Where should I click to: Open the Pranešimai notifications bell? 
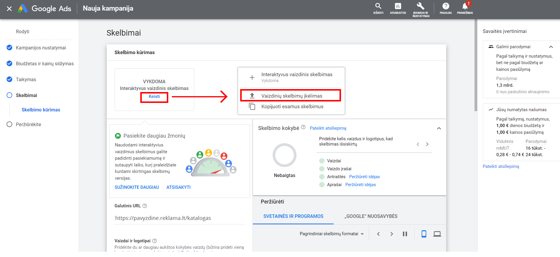coord(465,6)
